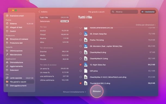Click the dmg icon of Thunderbird 68.2.2.dmg
Screen dimensions: 166x104
coord(86,83)
